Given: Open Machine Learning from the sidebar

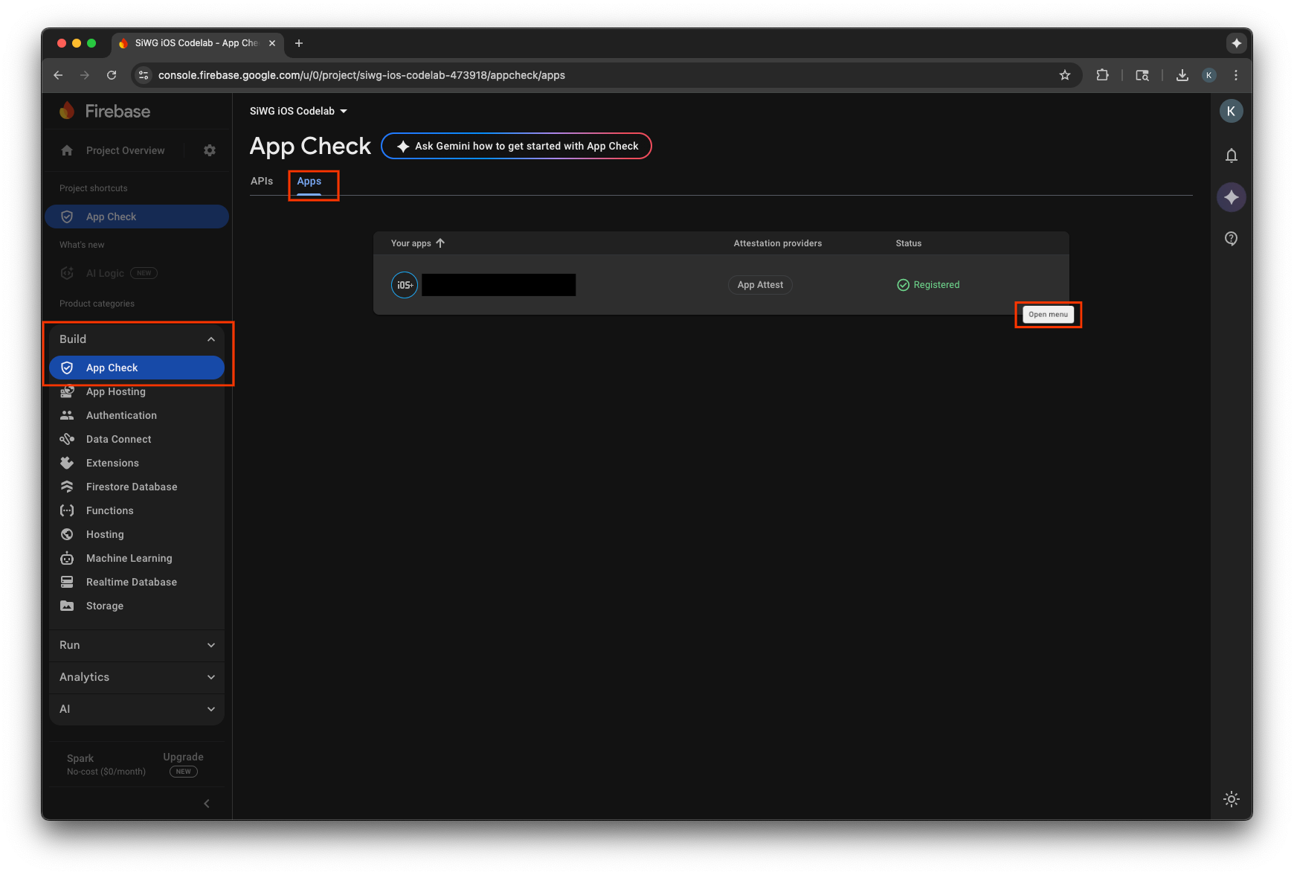Looking at the screenshot, I should point(128,558).
